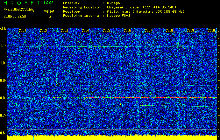This screenshot has height=140, width=220.
Task: Click the file name KN9_2506282250.png
Action: pyautogui.click(x=19, y=10)
